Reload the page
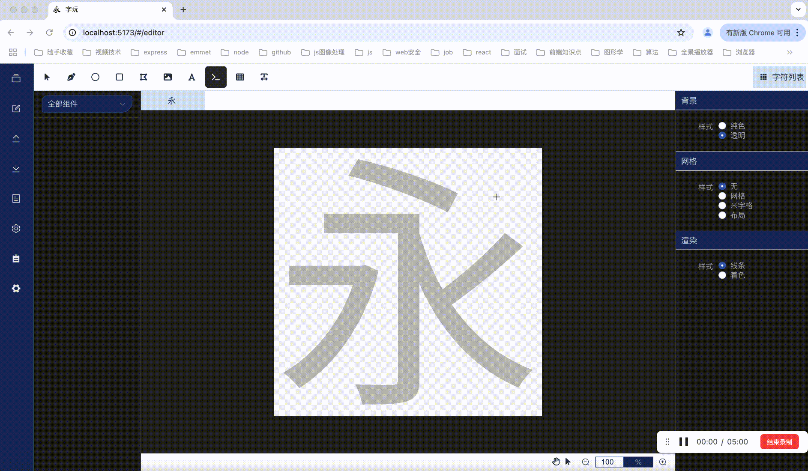The height and width of the screenshot is (471, 808). 49,33
